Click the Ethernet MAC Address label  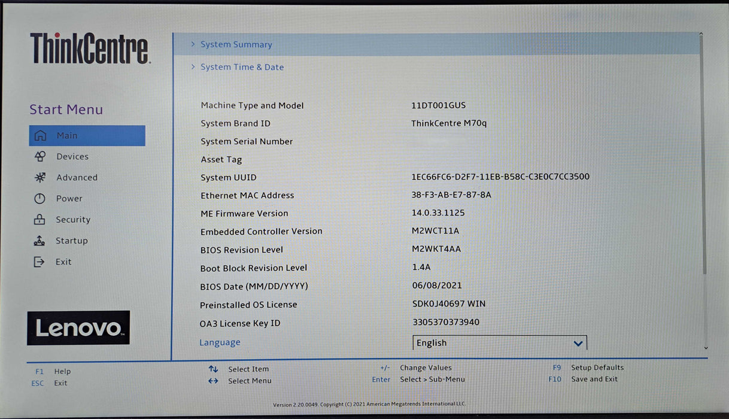tap(247, 195)
